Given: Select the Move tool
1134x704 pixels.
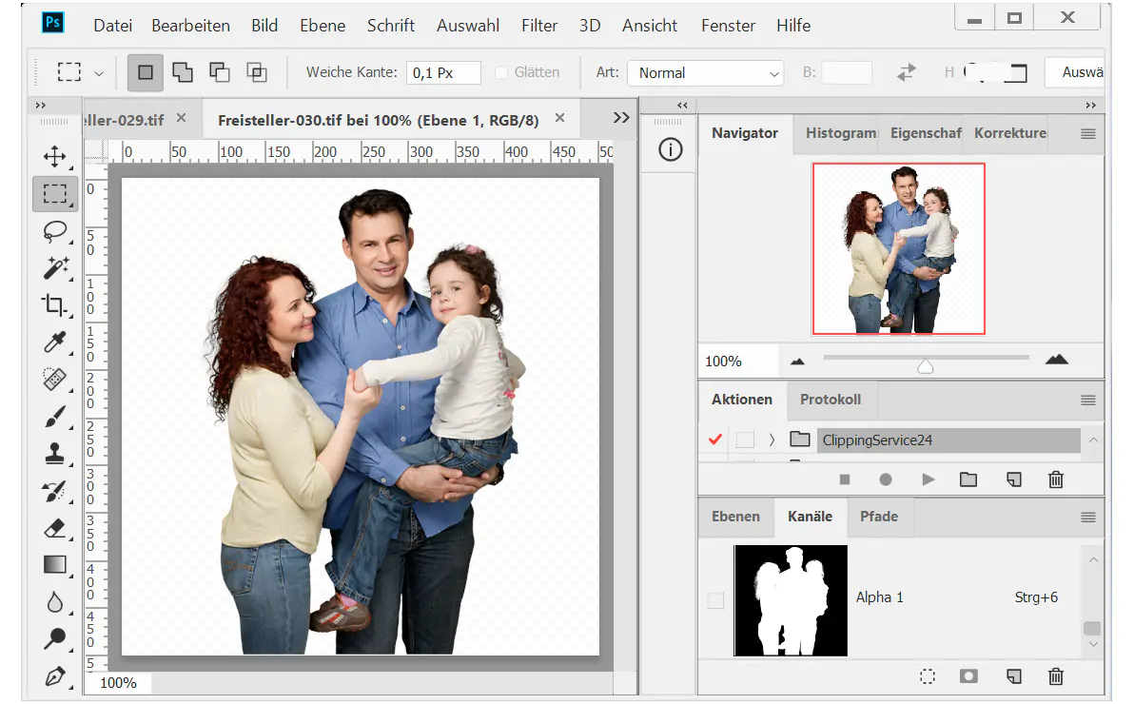Looking at the screenshot, I should click(x=54, y=156).
